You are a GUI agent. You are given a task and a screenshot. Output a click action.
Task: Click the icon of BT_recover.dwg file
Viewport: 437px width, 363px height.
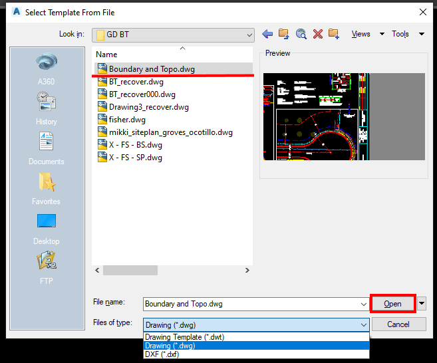click(102, 82)
